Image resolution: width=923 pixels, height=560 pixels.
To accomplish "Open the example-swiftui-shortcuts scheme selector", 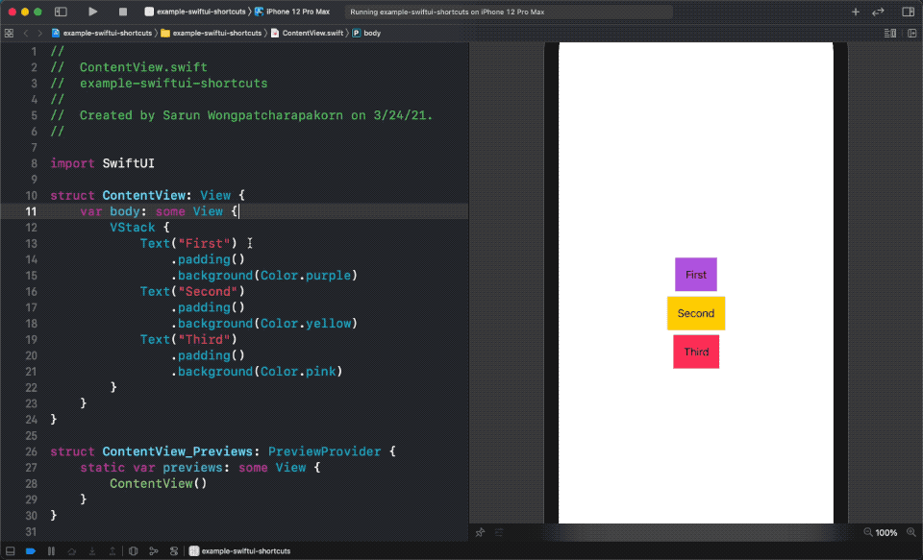I will [195, 12].
